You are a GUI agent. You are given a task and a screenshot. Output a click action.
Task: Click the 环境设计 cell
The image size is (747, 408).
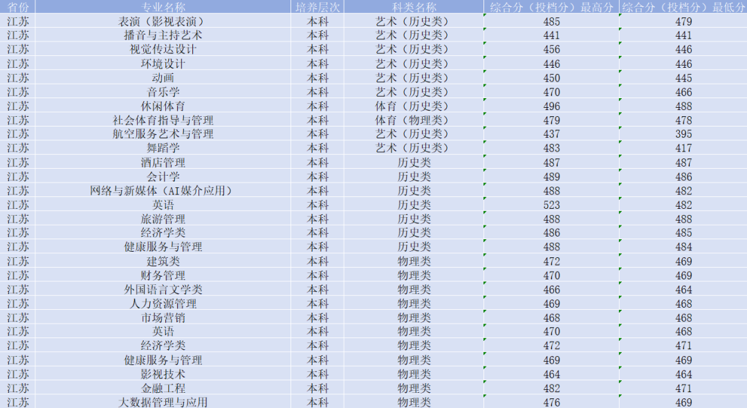tap(163, 64)
